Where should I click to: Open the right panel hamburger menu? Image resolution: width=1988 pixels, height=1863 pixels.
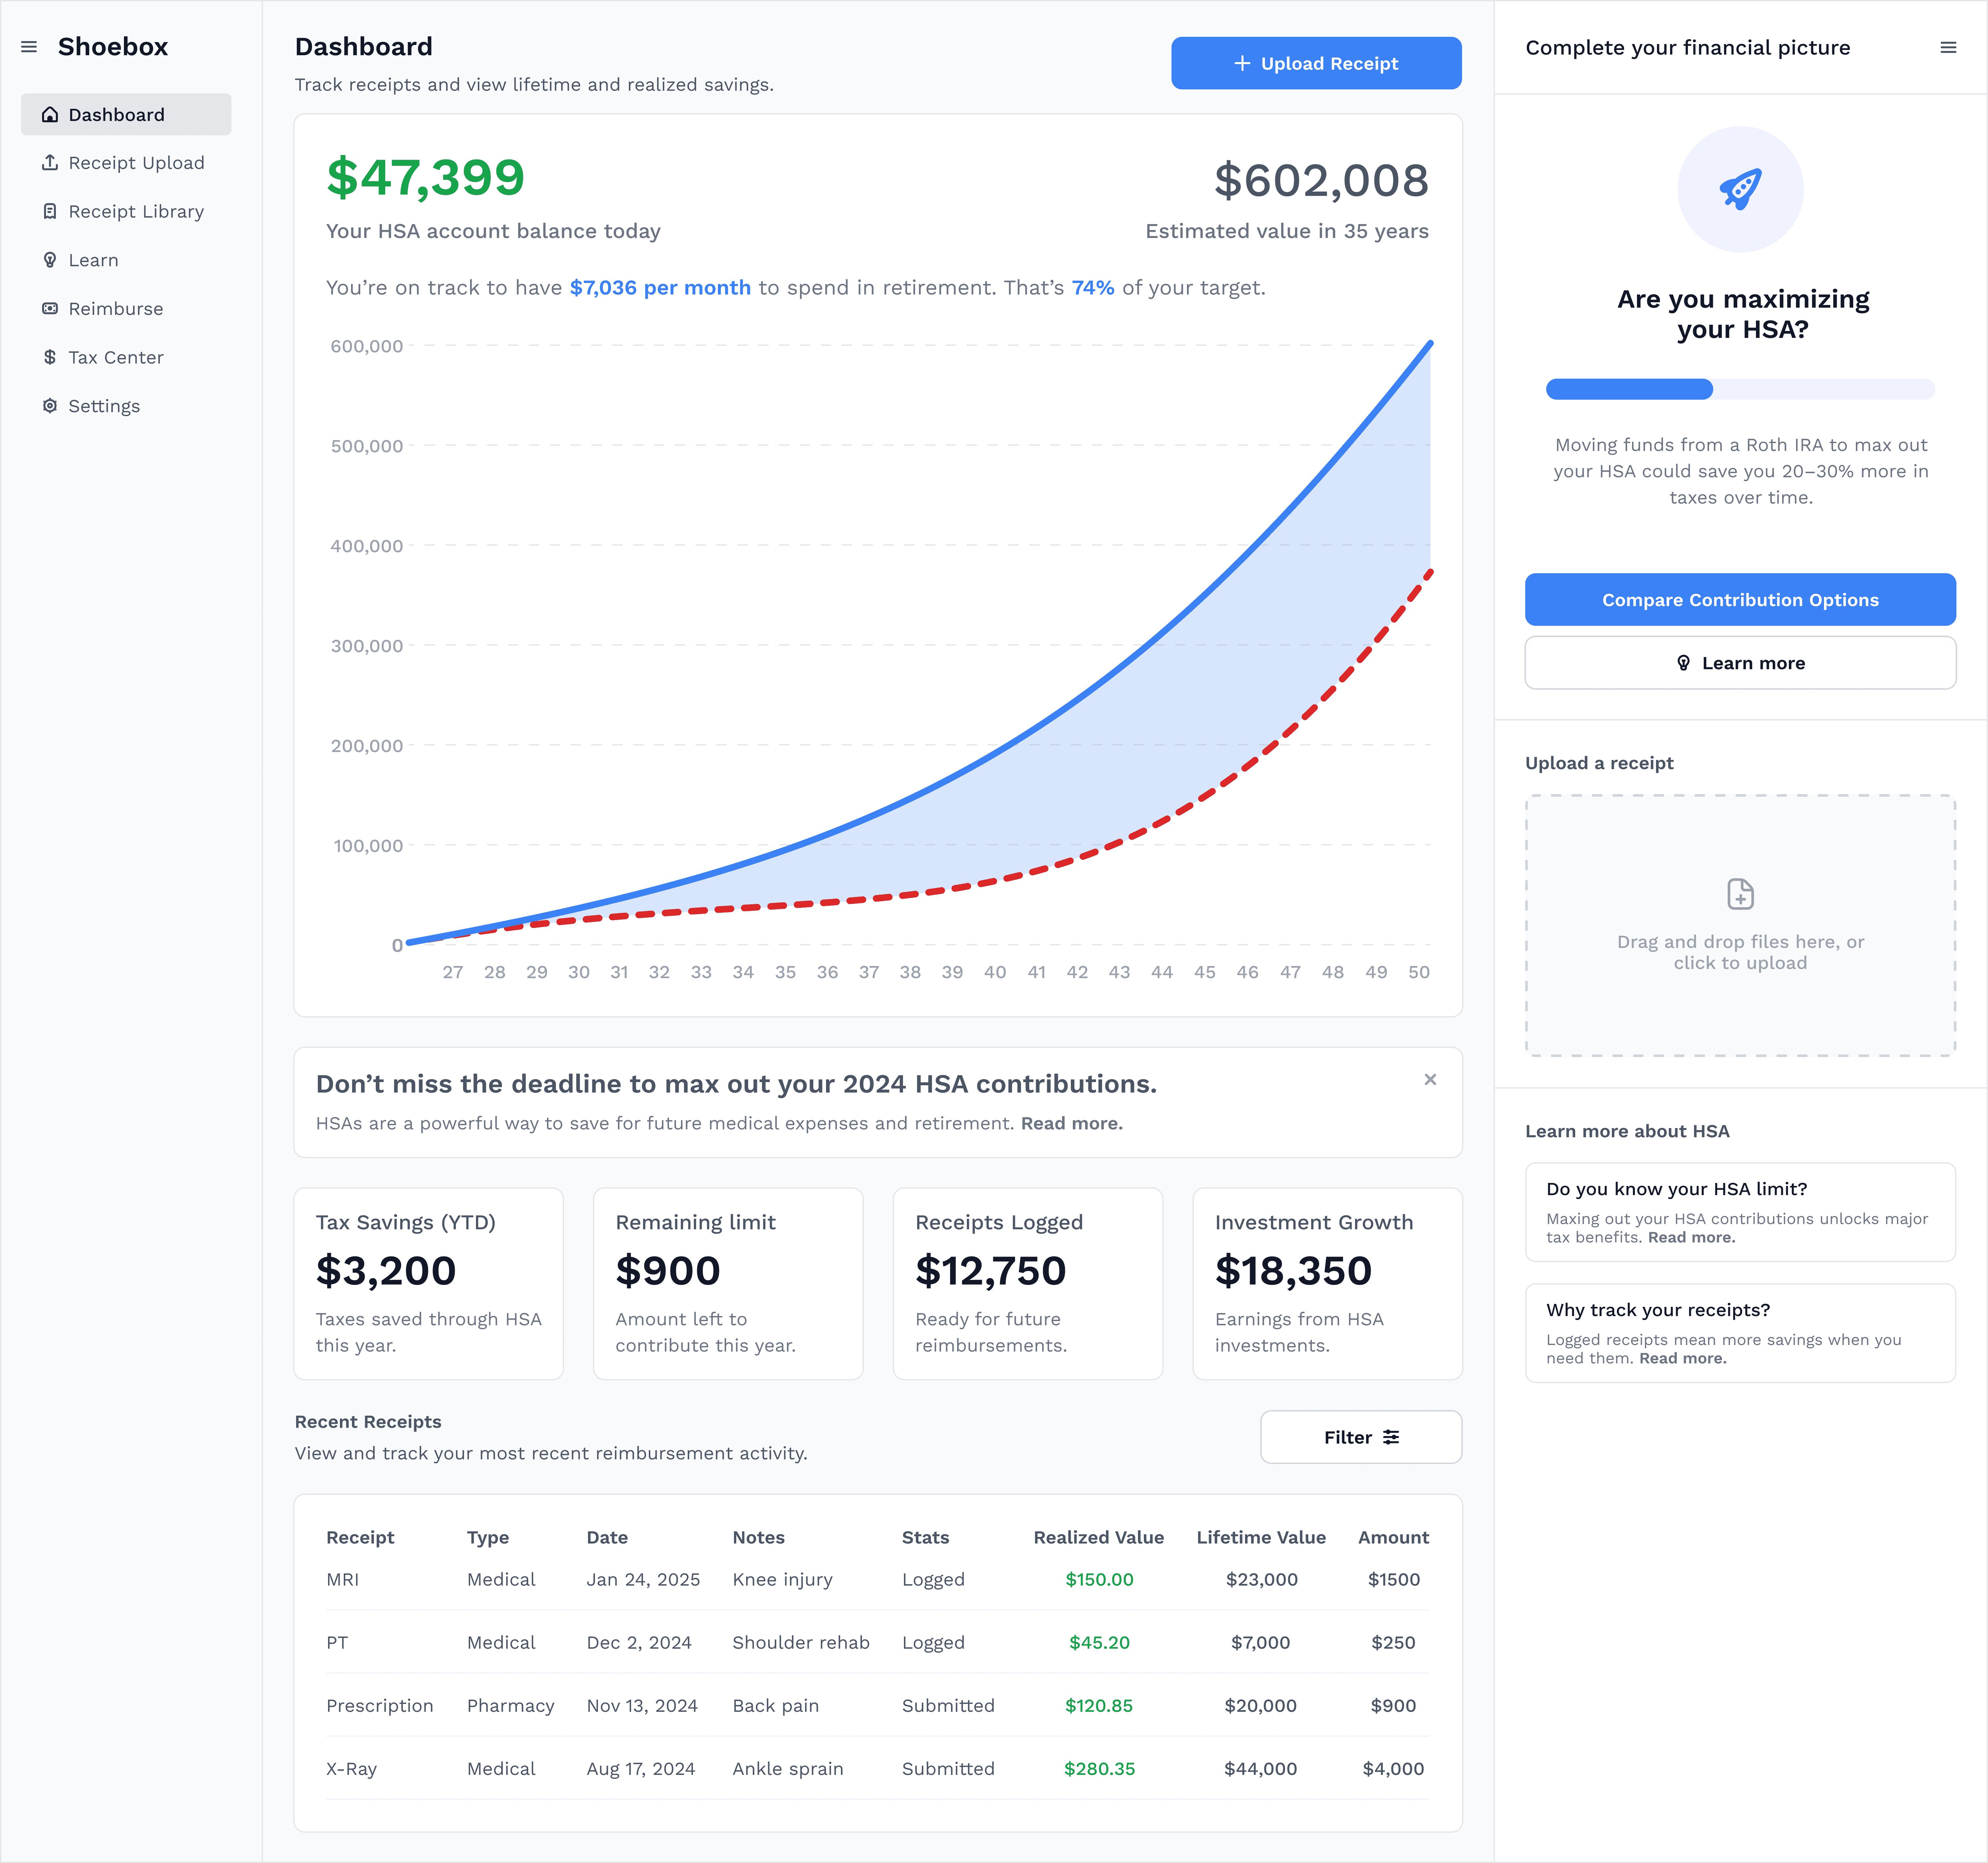1948,47
